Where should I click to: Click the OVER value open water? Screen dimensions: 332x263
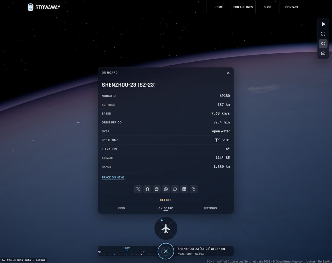coord(221,131)
